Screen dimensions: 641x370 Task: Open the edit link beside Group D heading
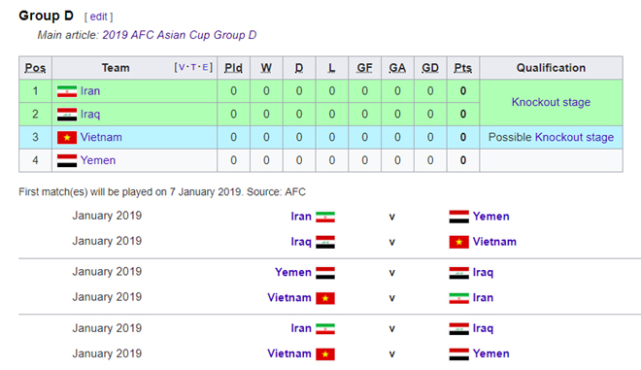click(x=98, y=17)
